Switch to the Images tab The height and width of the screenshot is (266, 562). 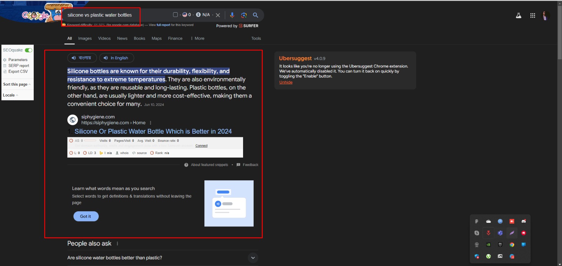click(85, 39)
